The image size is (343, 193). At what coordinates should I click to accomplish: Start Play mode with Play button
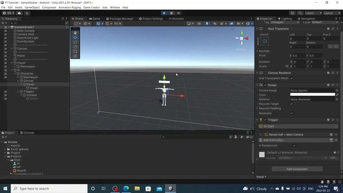165,13
